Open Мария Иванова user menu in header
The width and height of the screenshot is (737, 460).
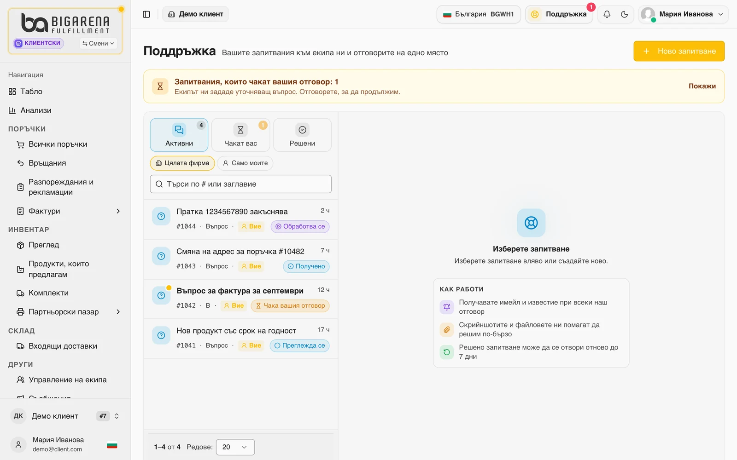683,14
